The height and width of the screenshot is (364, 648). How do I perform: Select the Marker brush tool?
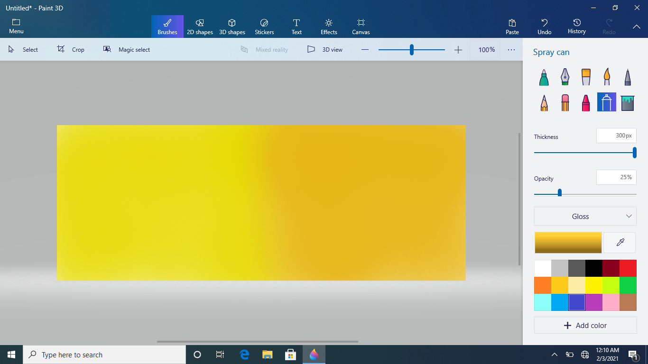pyautogui.click(x=544, y=77)
